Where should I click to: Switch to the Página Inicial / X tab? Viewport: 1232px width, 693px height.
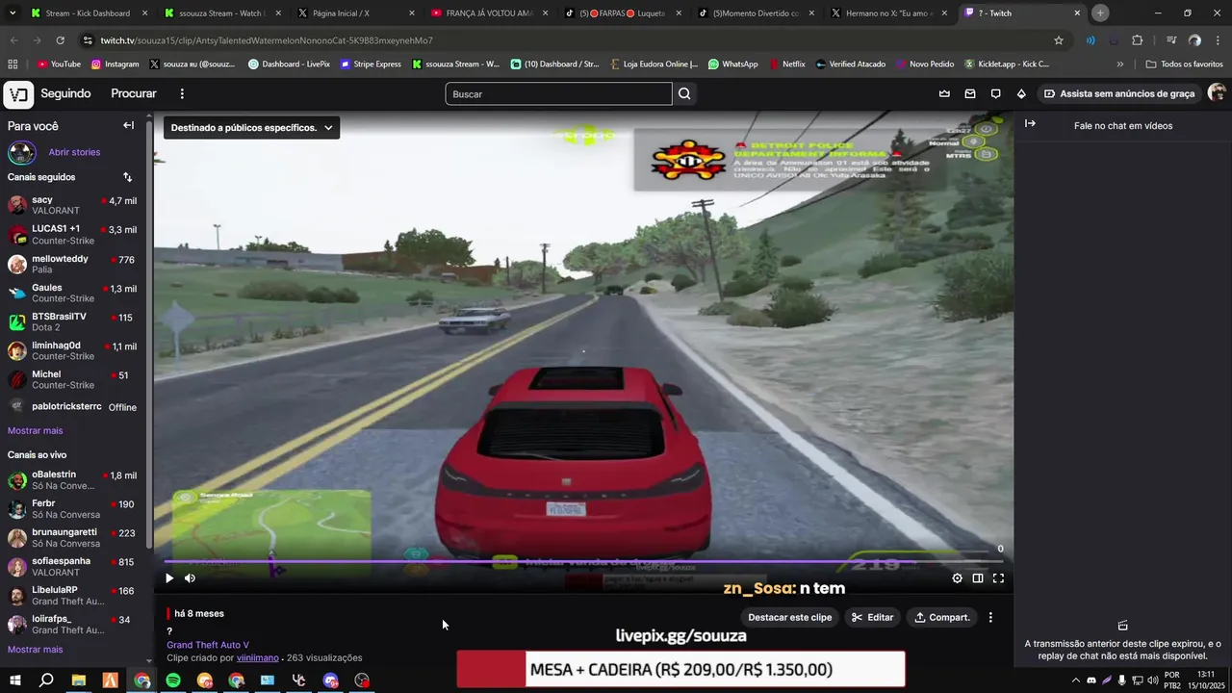tap(355, 13)
